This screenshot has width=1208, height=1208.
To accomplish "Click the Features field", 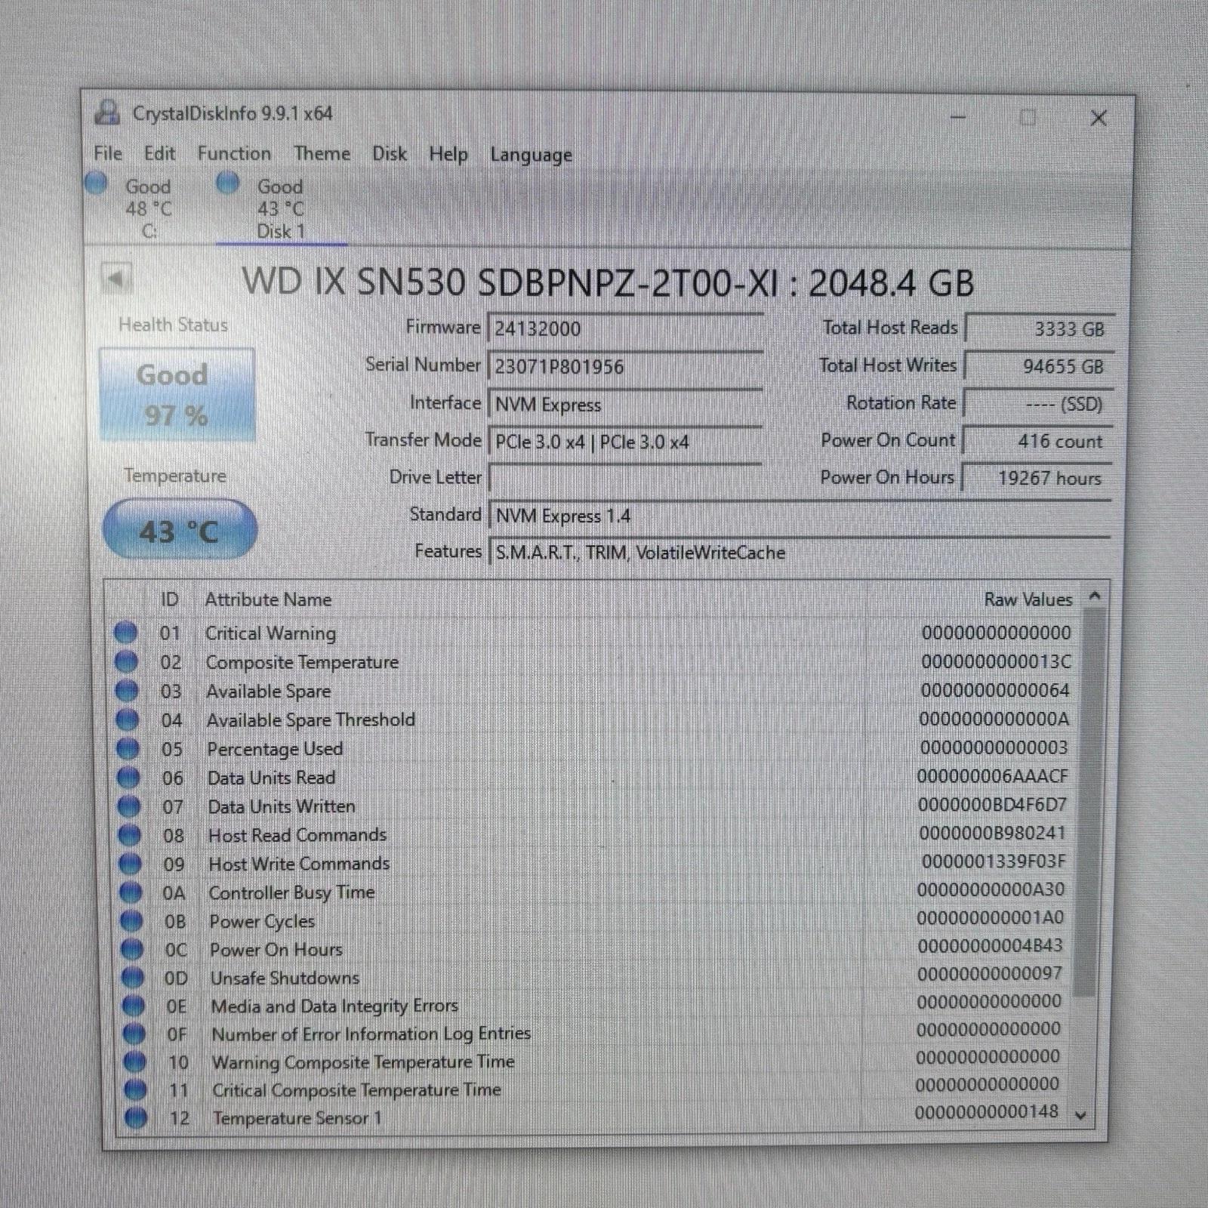I will 800,552.
